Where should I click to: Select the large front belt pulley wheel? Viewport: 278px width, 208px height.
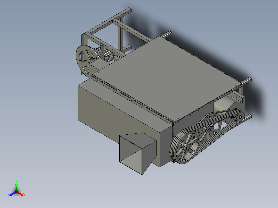point(185,147)
